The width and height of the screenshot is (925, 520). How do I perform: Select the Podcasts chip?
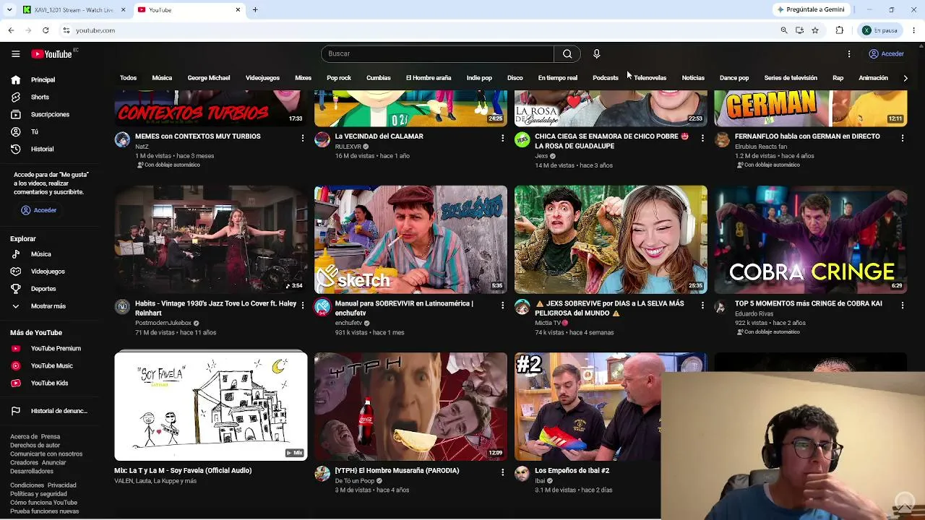(606, 78)
